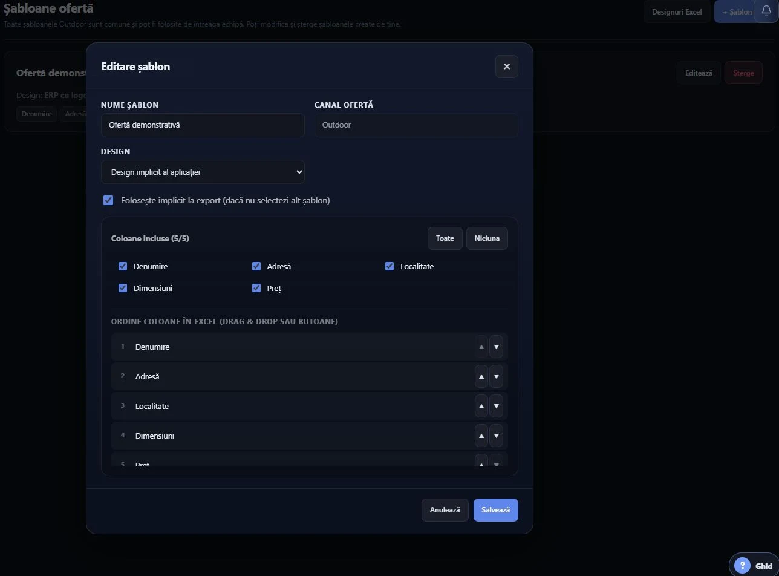Move Localitate up in column order
This screenshot has width=779, height=576.
coord(481,406)
